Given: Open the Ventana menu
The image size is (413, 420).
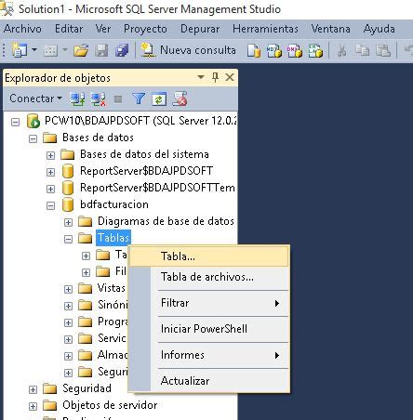Looking at the screenshot, I should click(x=330, y=29).
